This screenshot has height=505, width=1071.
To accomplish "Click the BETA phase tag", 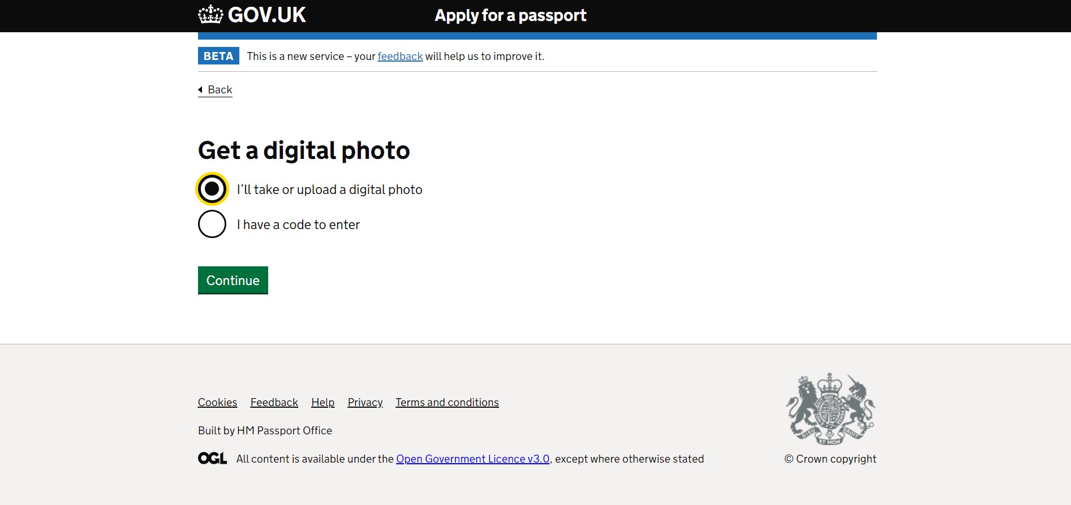I will click(218, 56).
